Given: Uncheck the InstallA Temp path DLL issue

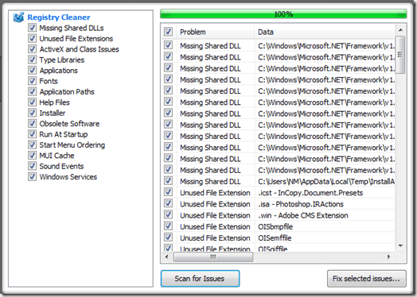Looking at the screenshot, I should click(x=168, y=181).
